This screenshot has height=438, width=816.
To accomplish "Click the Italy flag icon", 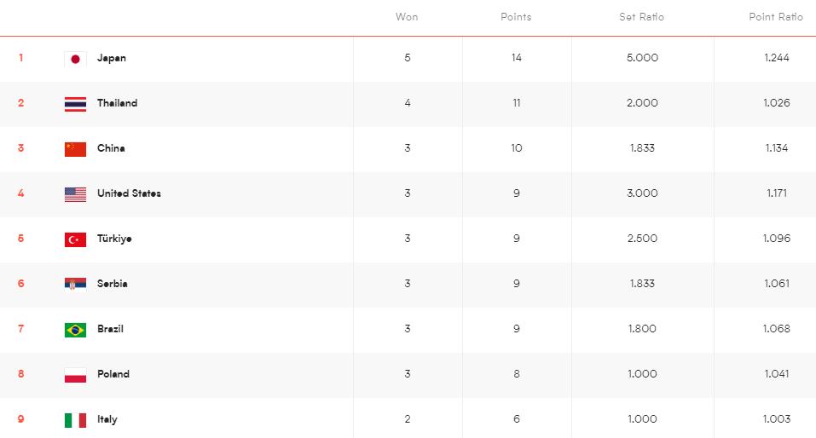I will [75, 420].
